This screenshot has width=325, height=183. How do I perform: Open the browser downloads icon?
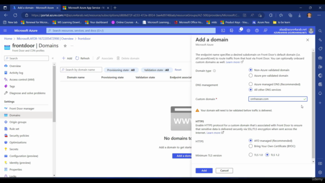[300, 15]
